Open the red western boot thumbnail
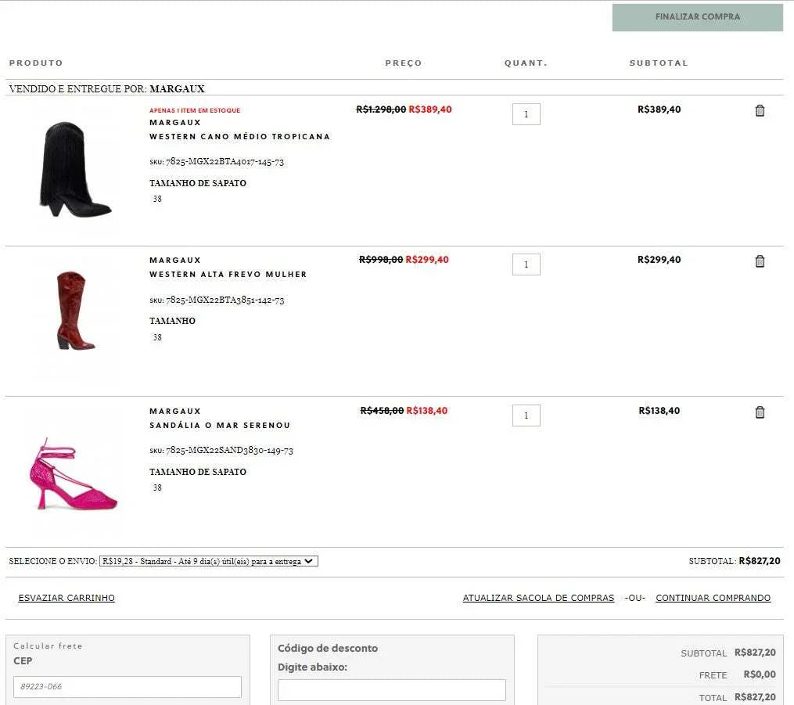The height and width of the screenshot is (705, 794). coord(75,310)
